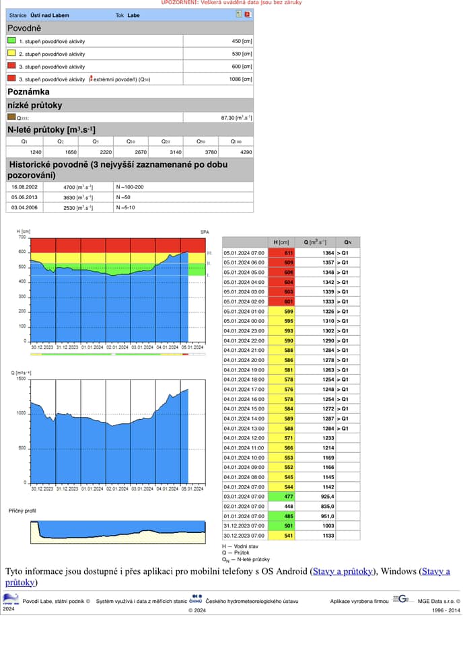Click the Q [m³.s⁻¹] column header in table

coord(315,242)
